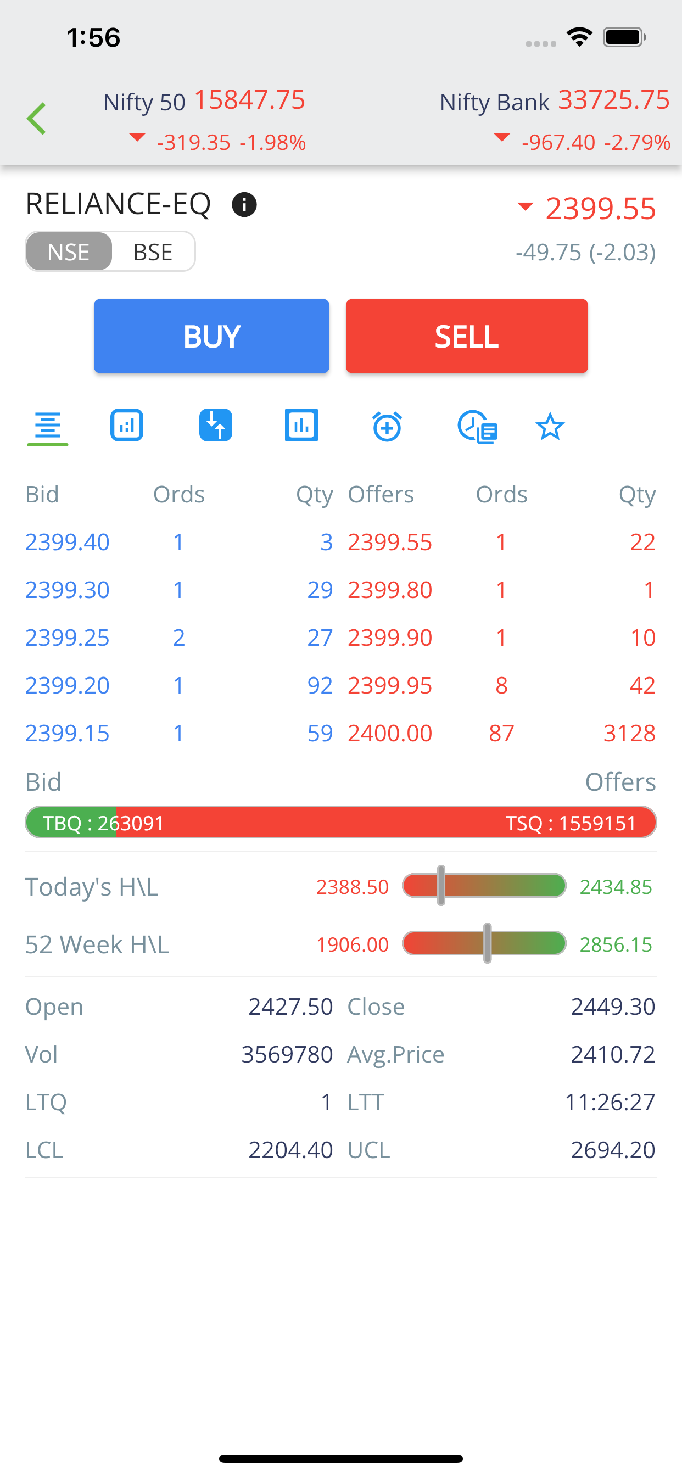This screenshot has height=1476, width=682.
Task: Tap the BUY button
Action: (x=211, y=336)
